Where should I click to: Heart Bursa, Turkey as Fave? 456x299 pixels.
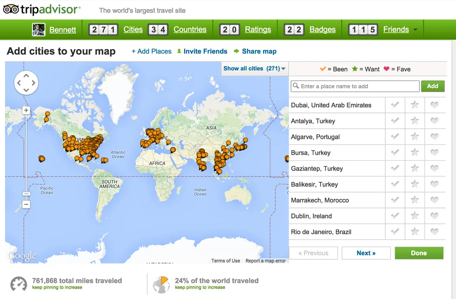tap(435, 152)
